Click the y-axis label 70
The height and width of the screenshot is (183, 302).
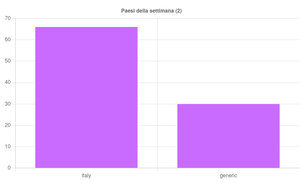[7, 18]
